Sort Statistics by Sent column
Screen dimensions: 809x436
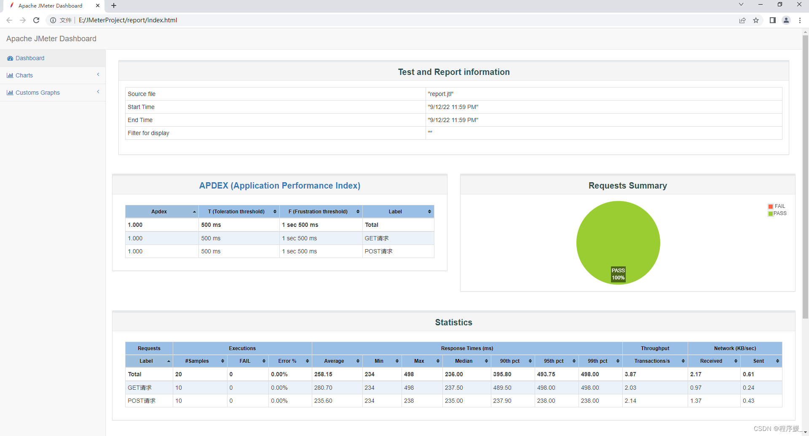(761, 361)
